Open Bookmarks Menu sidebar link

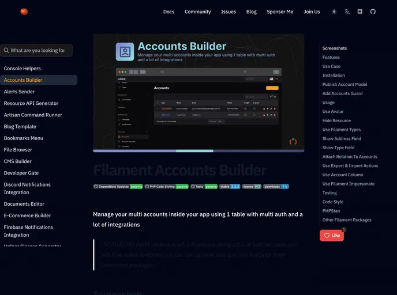[24, 138]
